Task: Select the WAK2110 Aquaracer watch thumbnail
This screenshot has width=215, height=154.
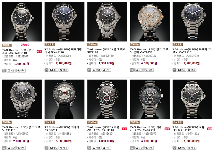Action: click(64, 22)
